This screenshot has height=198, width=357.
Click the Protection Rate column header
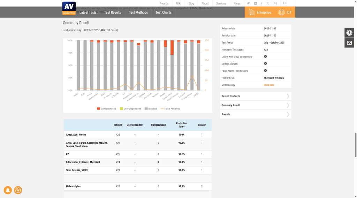tap(181, 125)
